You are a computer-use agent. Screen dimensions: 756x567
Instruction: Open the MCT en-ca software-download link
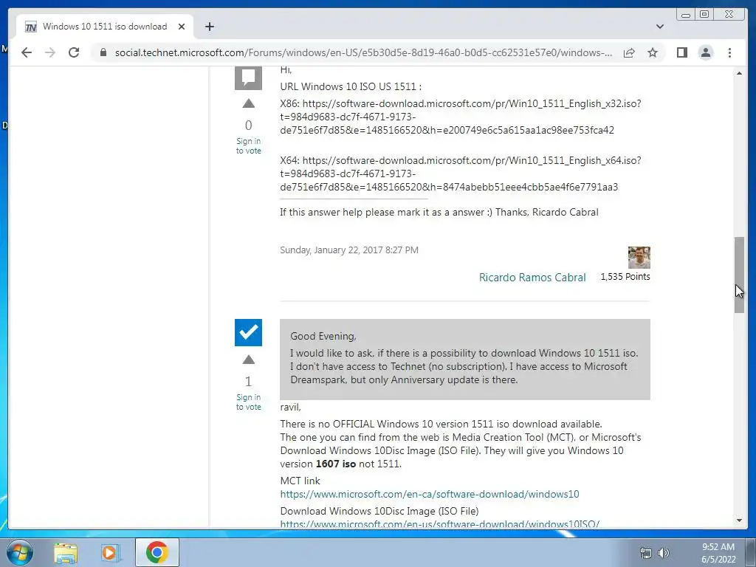[x=430, y=494]
